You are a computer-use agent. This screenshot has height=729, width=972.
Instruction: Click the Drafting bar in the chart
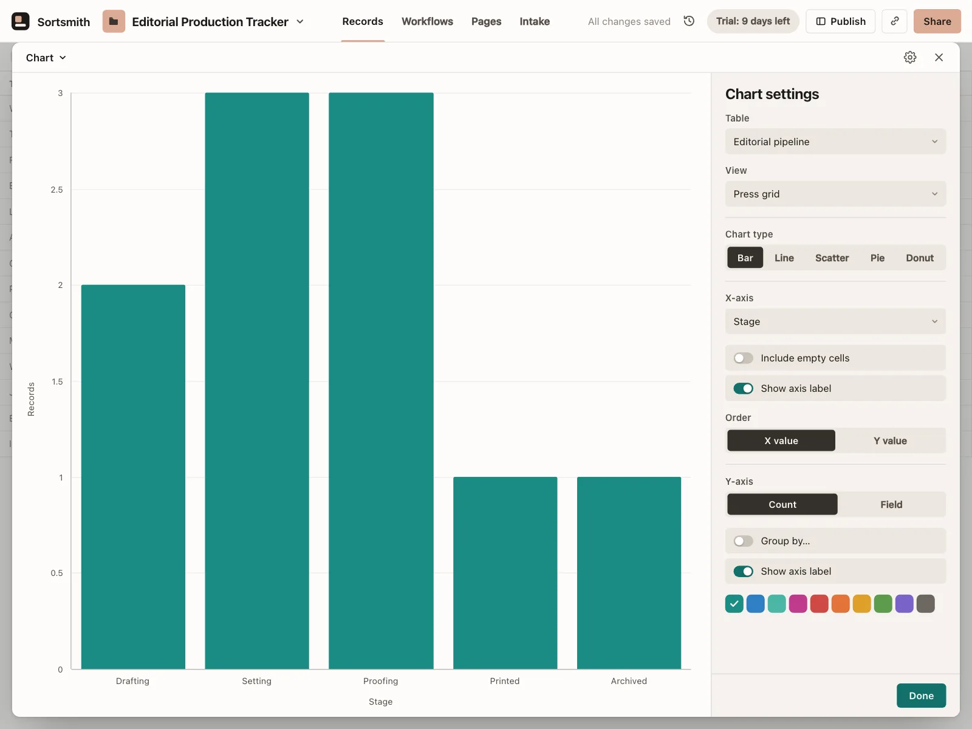coord(133,477)
